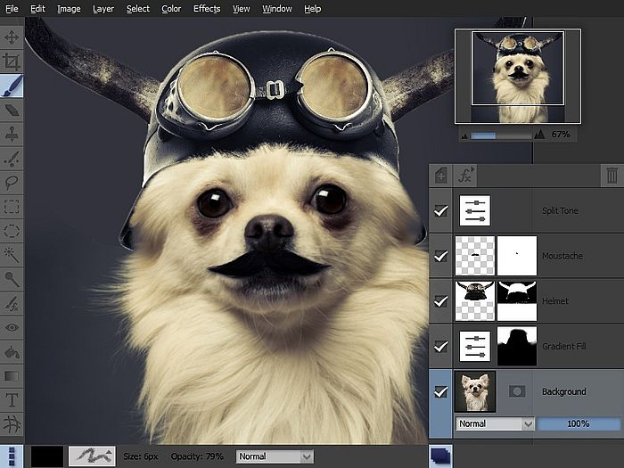The height and width of the screenshot is (468, 624).
Task: Open the brush stroke preset picker
Action: click(x=92, y=456)
